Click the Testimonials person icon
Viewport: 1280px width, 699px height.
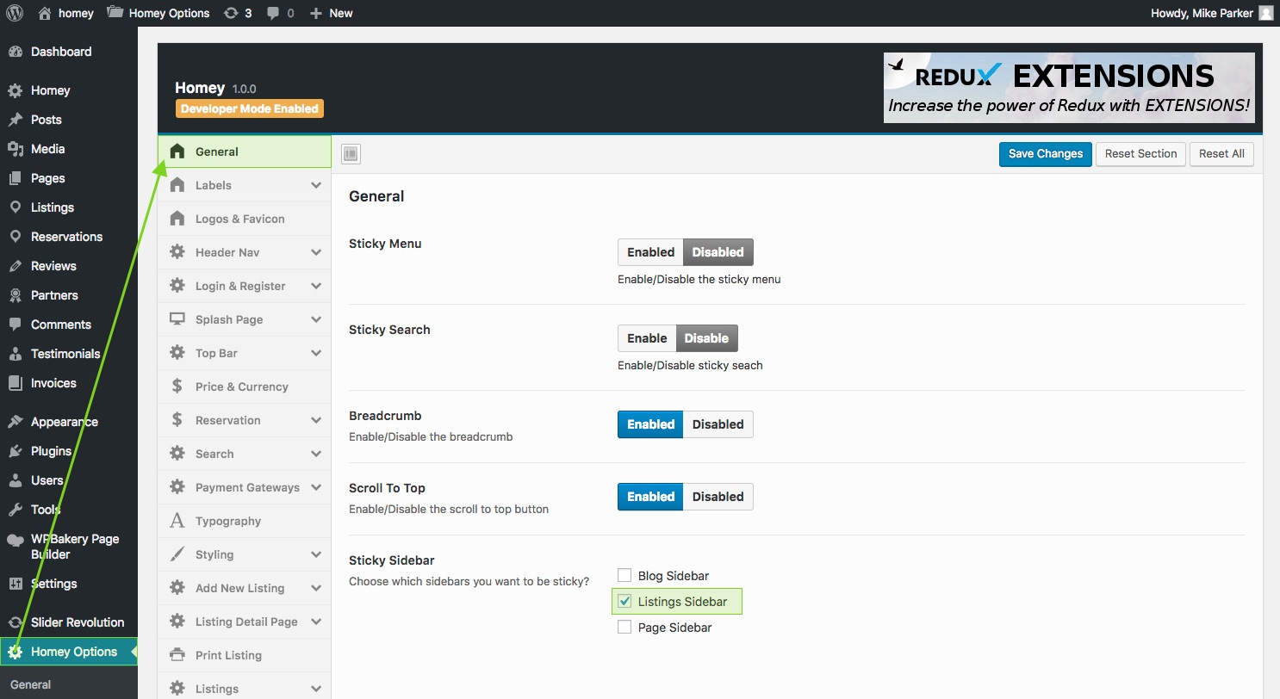[15, 354]
